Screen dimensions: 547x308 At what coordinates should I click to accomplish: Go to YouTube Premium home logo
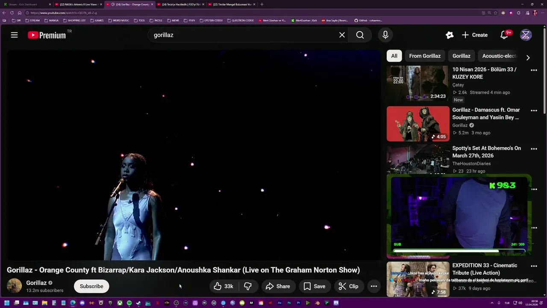[x=47, y=35]
